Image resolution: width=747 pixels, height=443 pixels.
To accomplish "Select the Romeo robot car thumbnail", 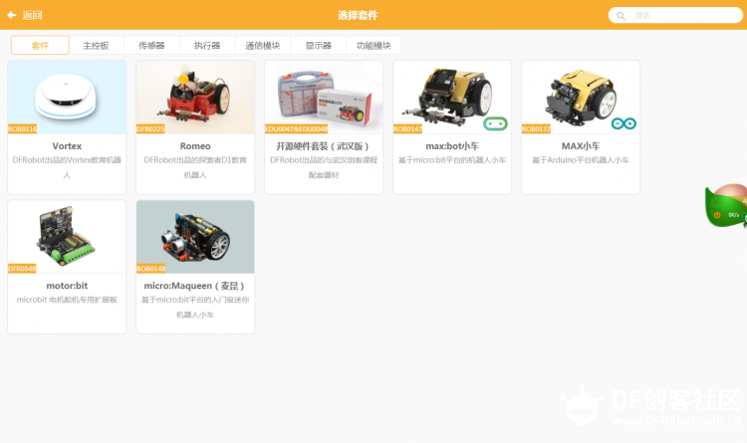I will [x=195, y=98].
